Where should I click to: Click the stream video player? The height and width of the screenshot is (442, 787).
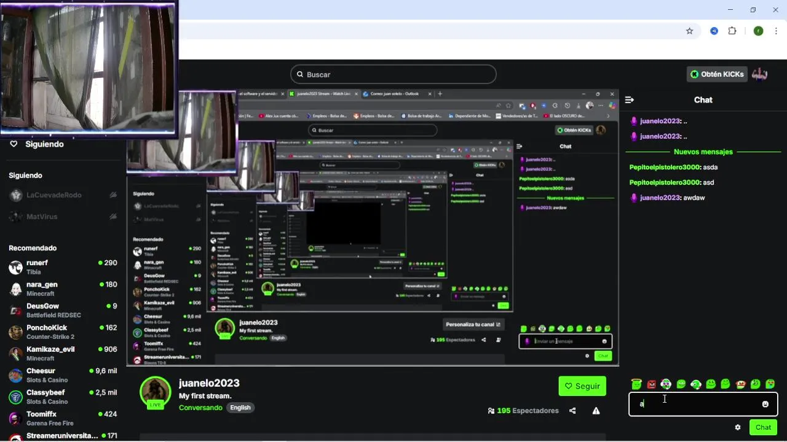(x=373, y=227)
